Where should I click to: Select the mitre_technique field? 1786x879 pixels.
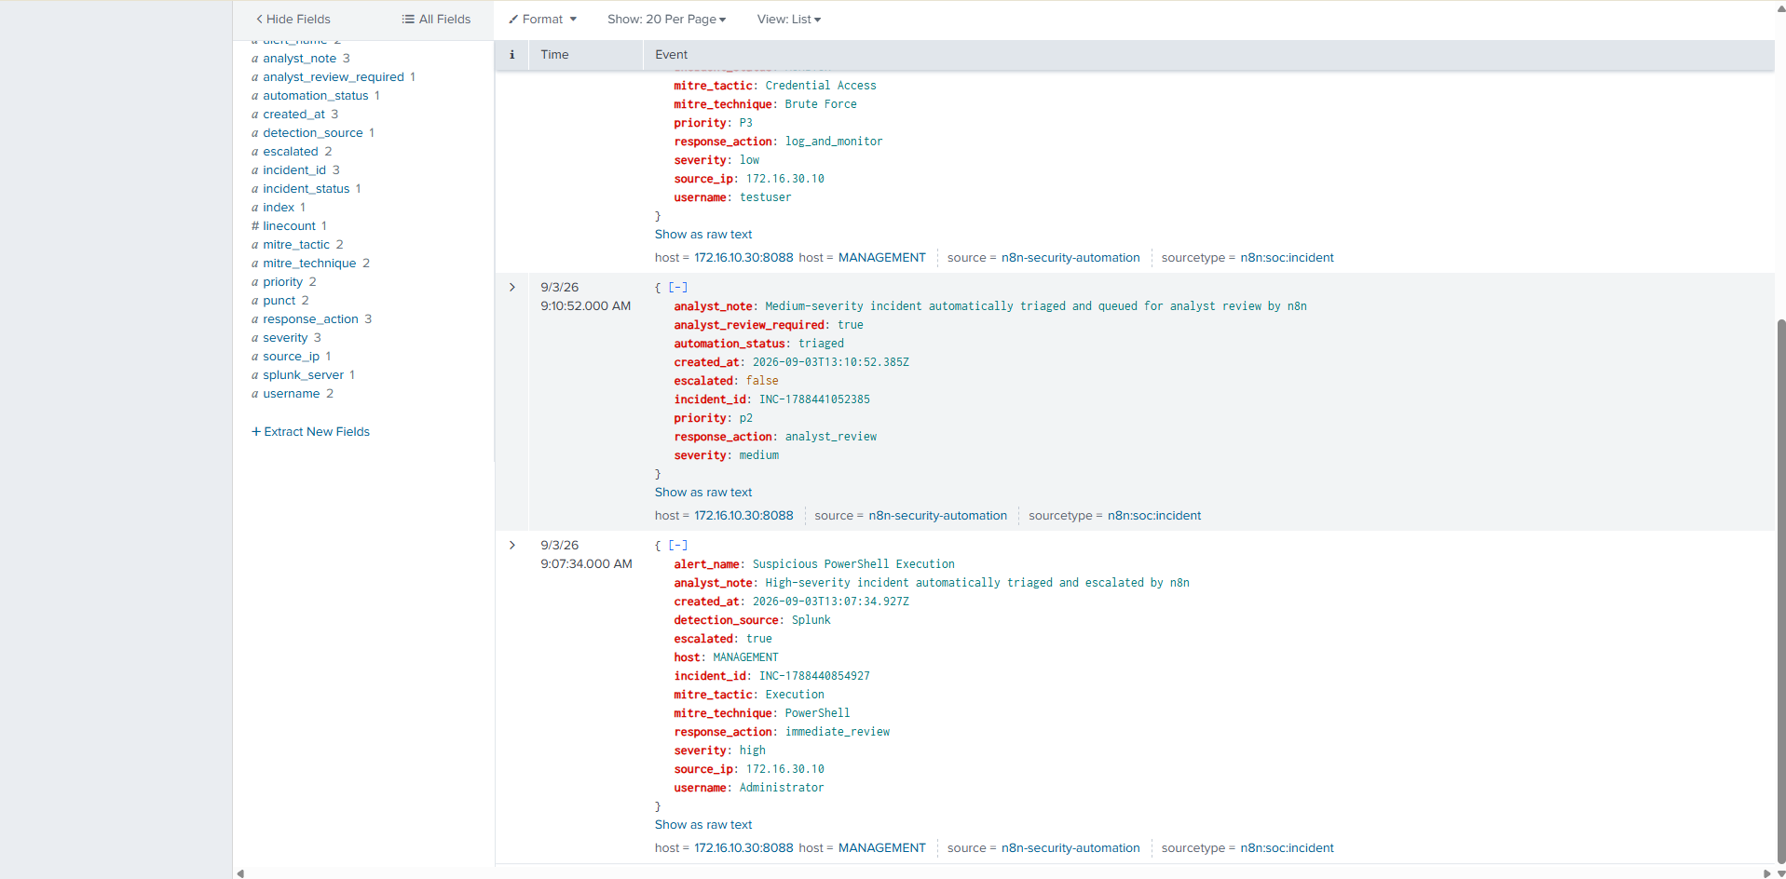(x=309, y=264)
